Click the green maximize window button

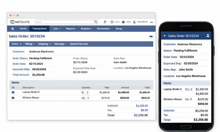[18, 15]
